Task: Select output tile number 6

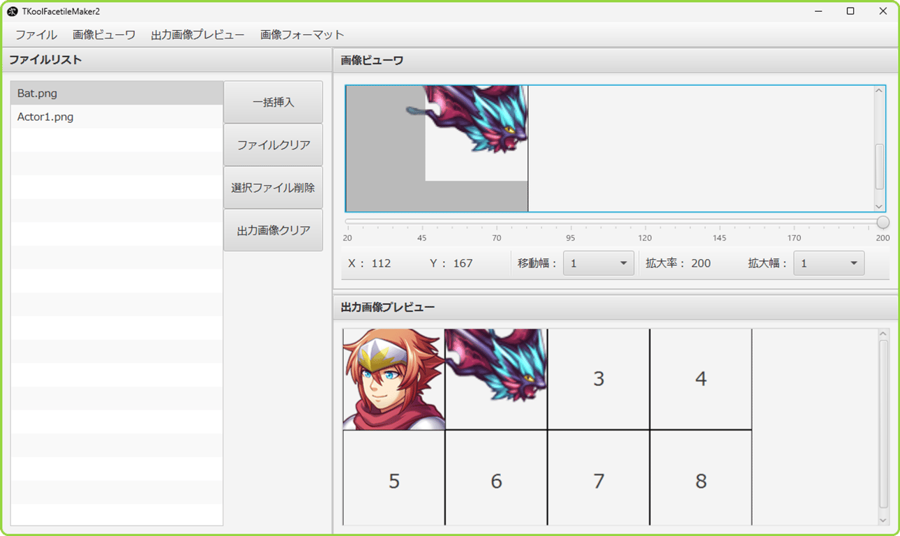Action: click(x=496, y=478)
